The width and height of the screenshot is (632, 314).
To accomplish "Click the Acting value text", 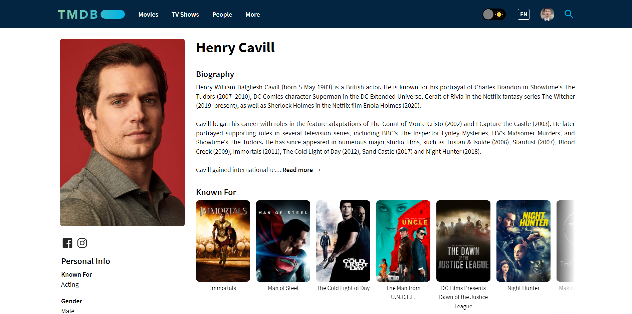I will pyautogui.click(x=70, y=285).
